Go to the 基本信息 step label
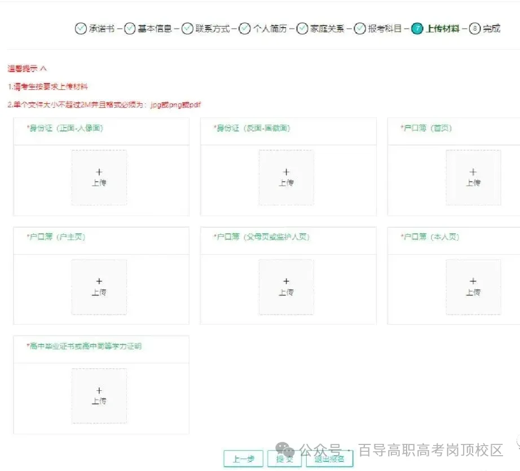520x471 pixels. [x=155, y=29]
